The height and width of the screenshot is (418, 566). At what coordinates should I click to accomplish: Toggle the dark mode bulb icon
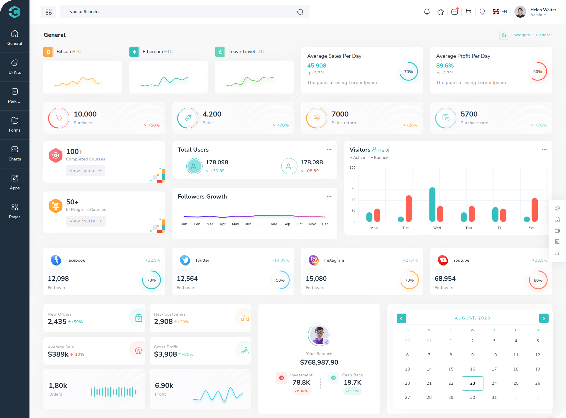coord(482,12)
